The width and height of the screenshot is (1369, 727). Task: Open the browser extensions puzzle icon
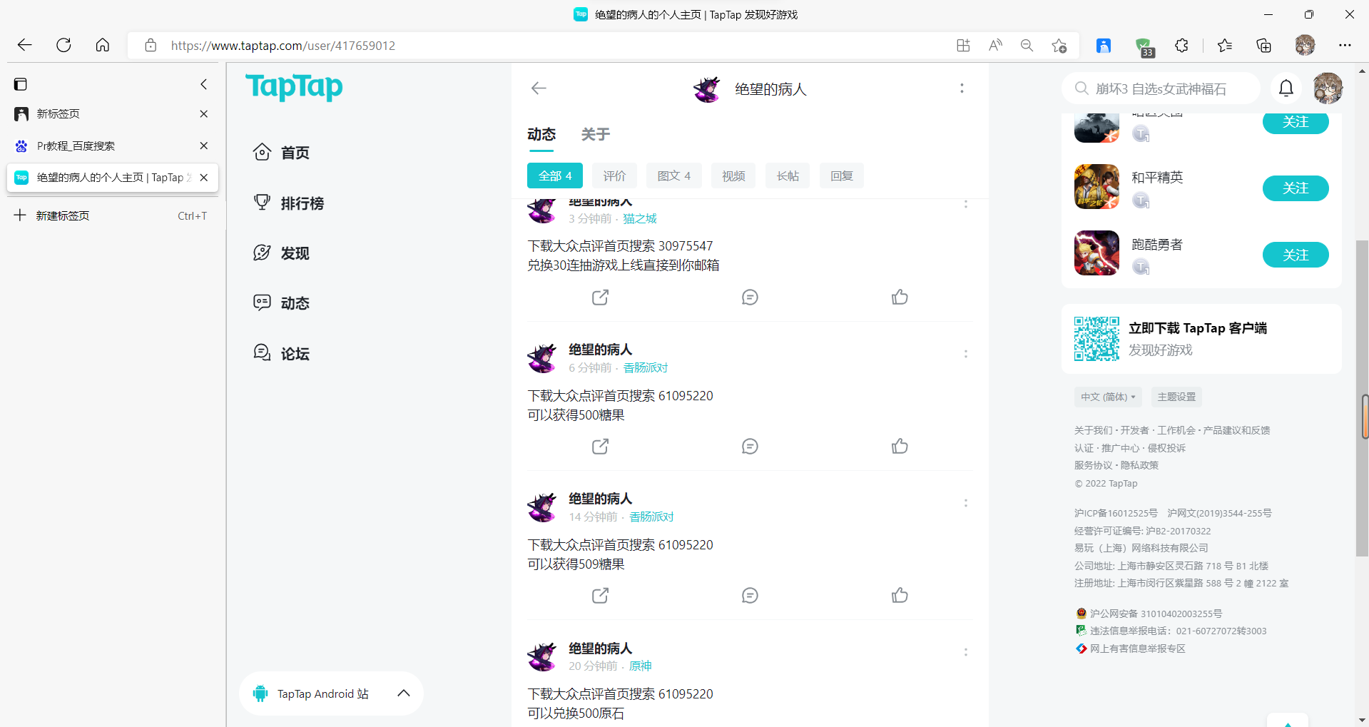pyautogui.click(x=1181, y=45)
